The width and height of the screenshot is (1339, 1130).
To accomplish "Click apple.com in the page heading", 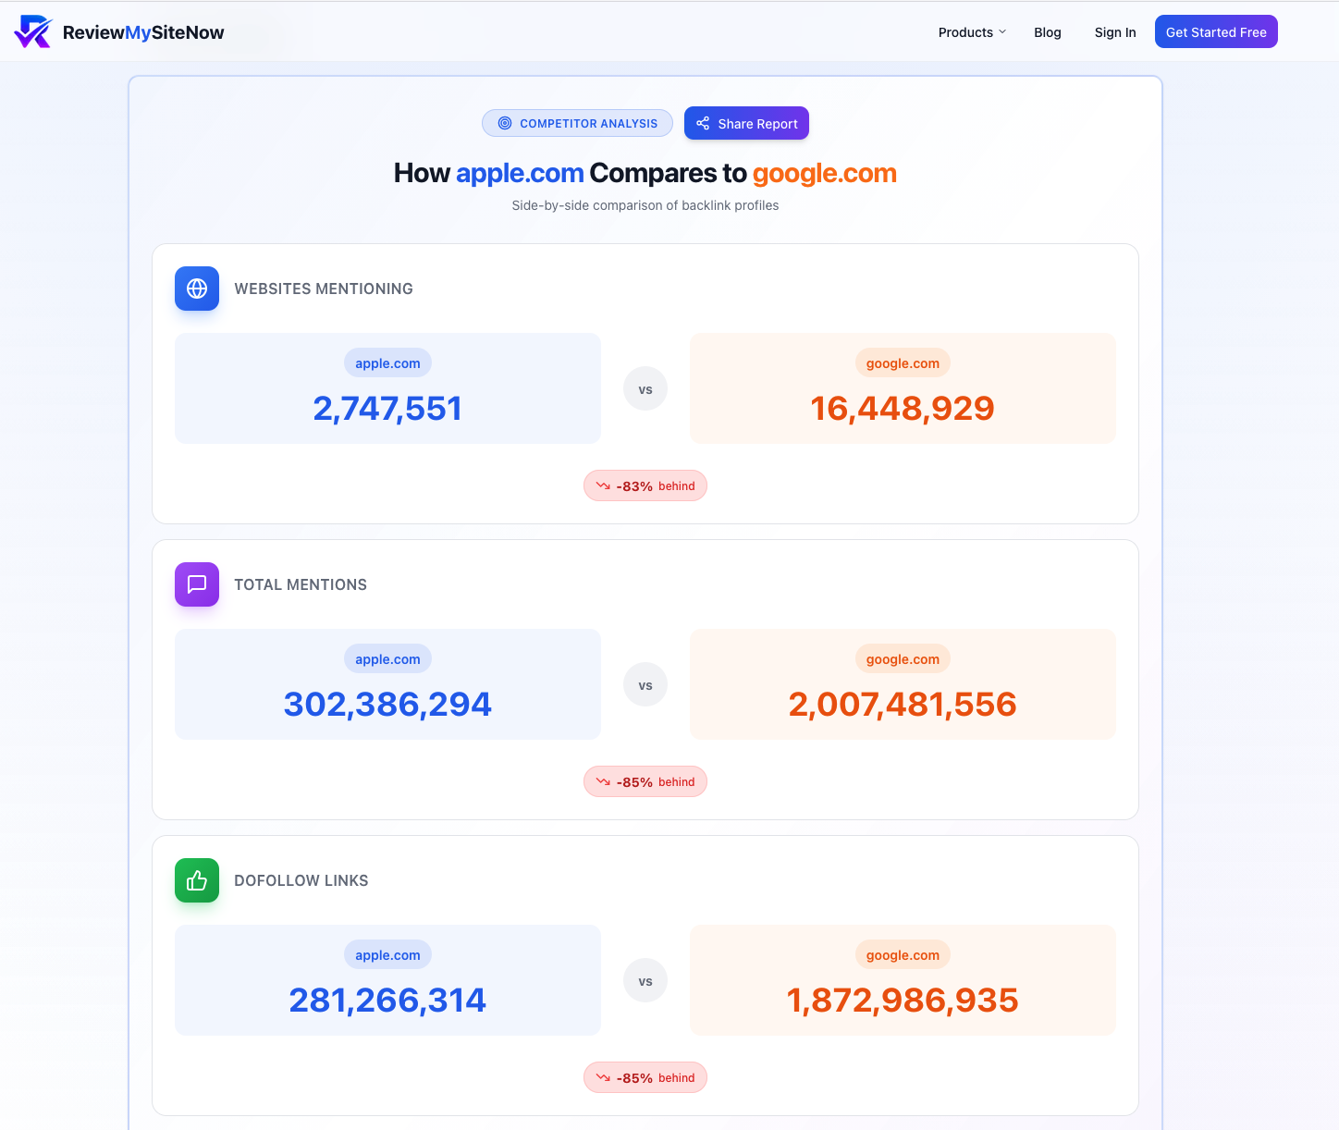I will tap(520, 173).
